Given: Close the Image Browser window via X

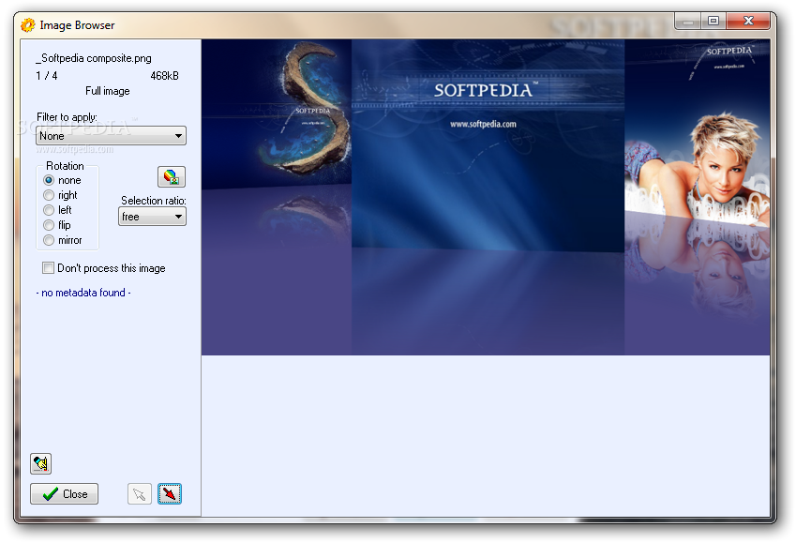Looking at the screenshot, I should pyautogui.click(x=748, y=22).
